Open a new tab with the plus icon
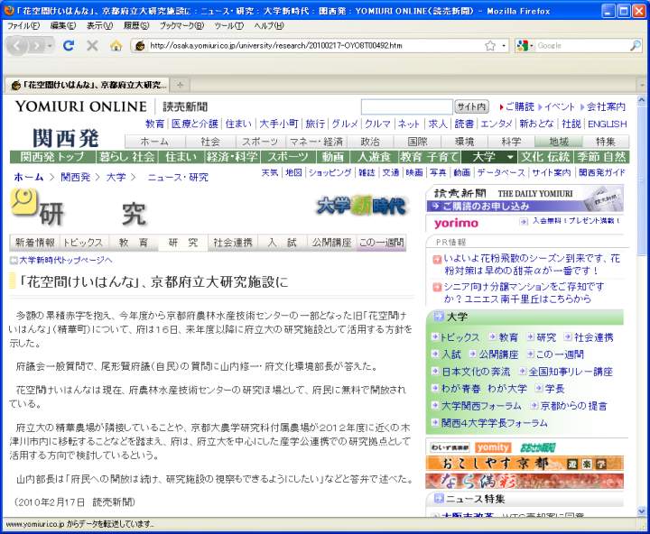This screenshot has width=650, height=534. tap(181, 85)
